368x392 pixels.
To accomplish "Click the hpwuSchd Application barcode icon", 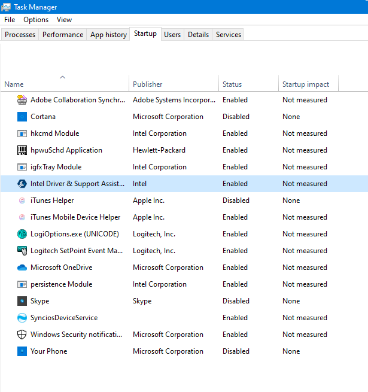I will (x=22, y=150).
